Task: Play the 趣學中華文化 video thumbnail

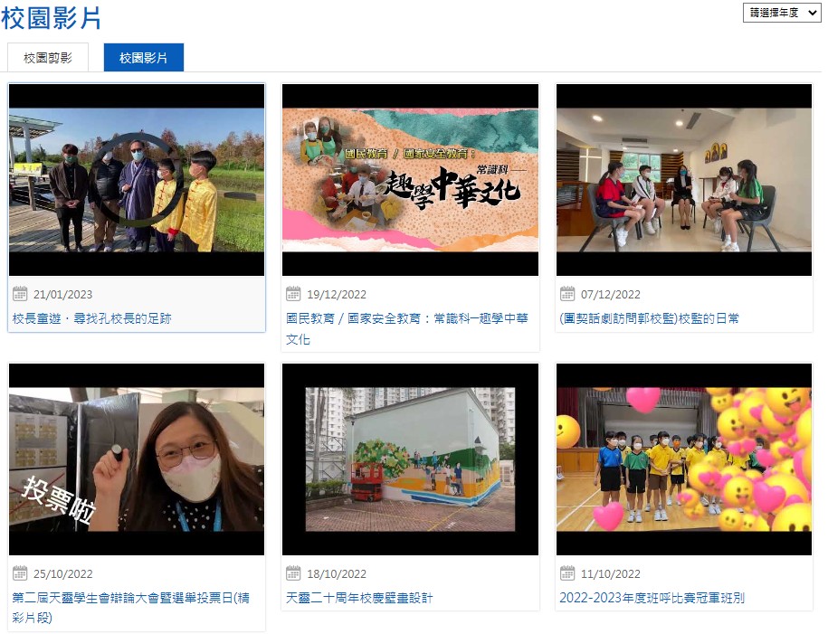Action: [x=410, y=180]
